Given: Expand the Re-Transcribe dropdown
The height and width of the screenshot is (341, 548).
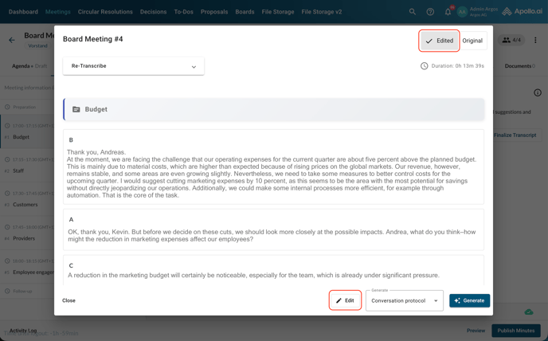Looking at the screenshot, I should [133, 66].
